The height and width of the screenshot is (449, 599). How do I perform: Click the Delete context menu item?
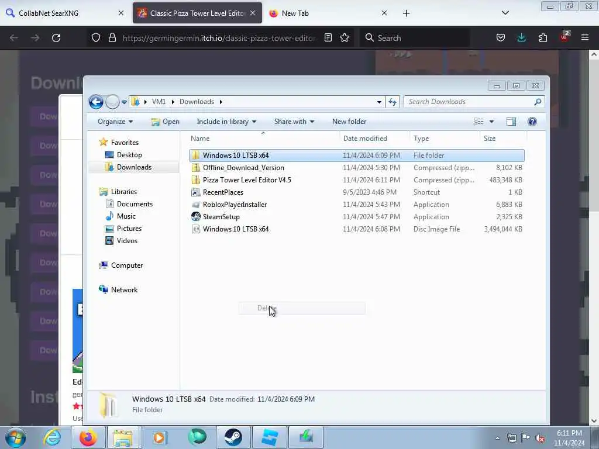point(302,308)
